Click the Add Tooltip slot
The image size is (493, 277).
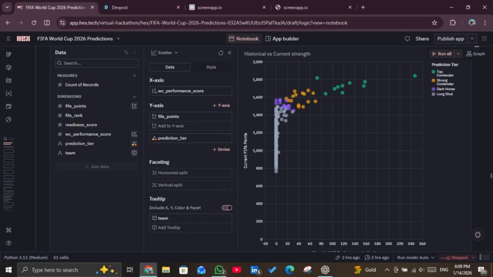pyautogui.click(x=191, y=227)
